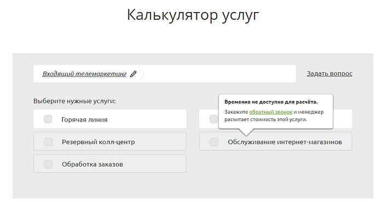The height and width of the screenshot is (212, 383).
Task: Click the pencil edit icon next to Входящий телемаркетинг
Action: click(134, 74)
